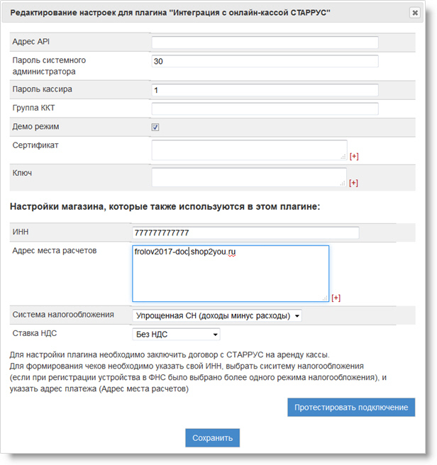Click the heading Настройки магазина
The width and height of the screenshot is (437, 465).
[165, 206]
